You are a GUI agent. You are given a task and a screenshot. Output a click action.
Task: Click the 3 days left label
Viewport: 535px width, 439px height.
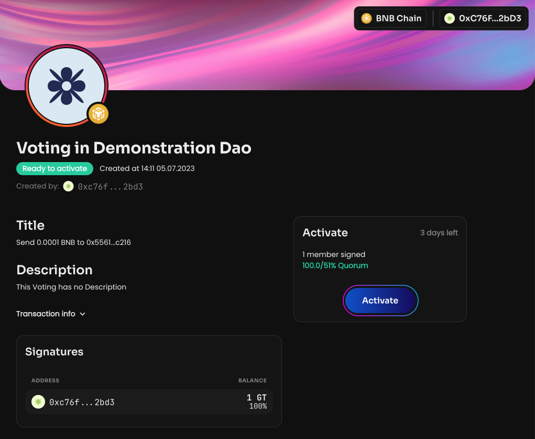click(x=439, y=233)
